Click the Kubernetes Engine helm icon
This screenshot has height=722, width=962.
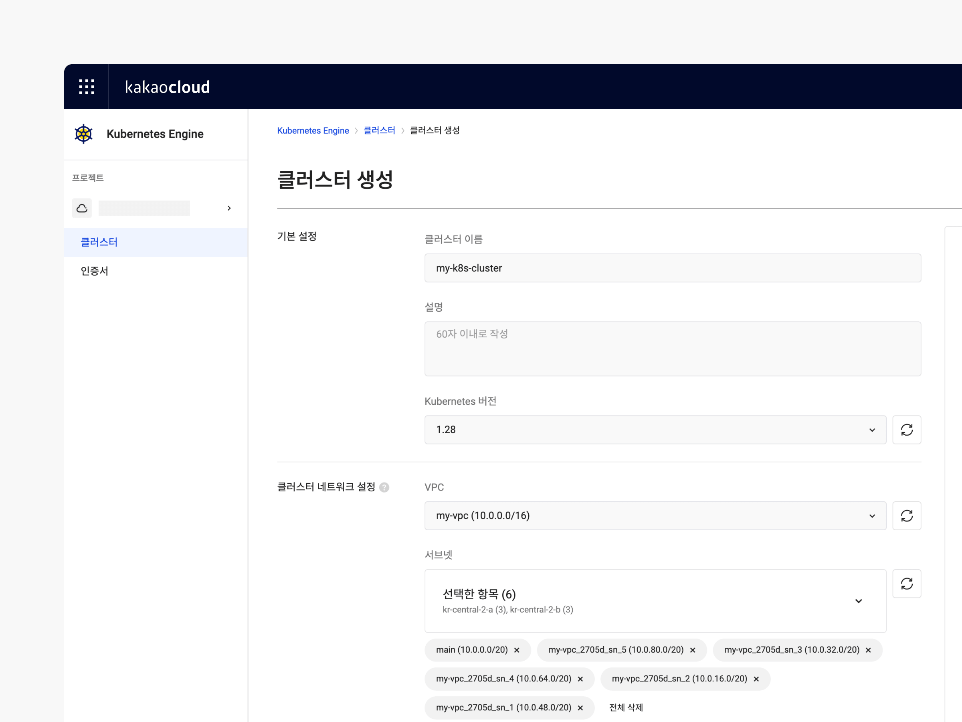83,134
